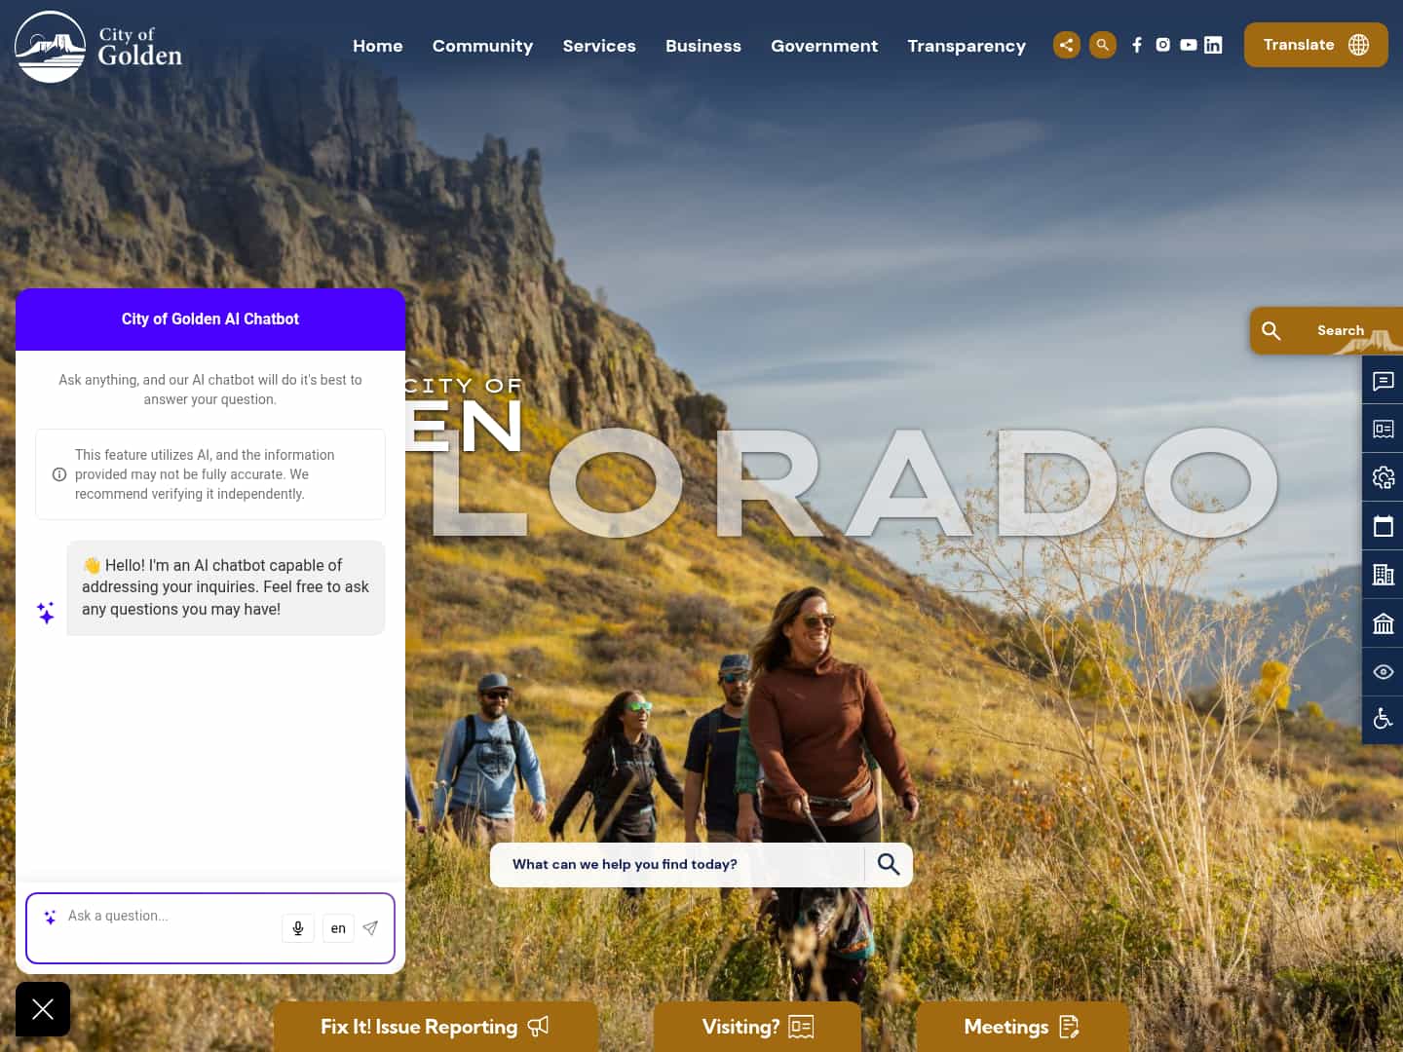The height and width of the screenshot is (1052, 1403).
Task: Select the calendar icon in right sidebar
Action: click(x=1383, y=526)
